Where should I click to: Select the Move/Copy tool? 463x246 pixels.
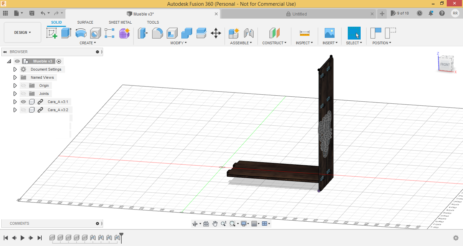coord(216,33)
